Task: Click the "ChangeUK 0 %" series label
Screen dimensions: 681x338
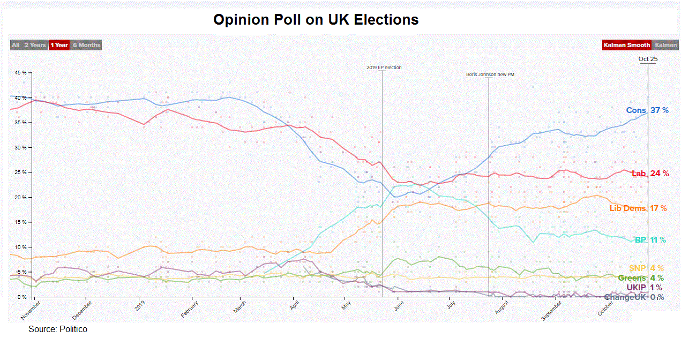Action: click(634, 297)
